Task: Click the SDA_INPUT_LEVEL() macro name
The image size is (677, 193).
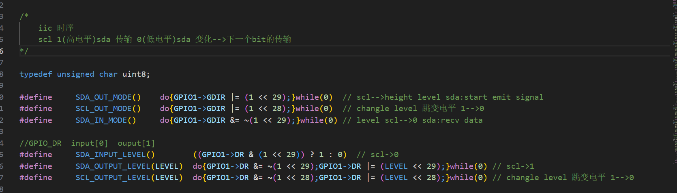Action: (x=115, y=155)
